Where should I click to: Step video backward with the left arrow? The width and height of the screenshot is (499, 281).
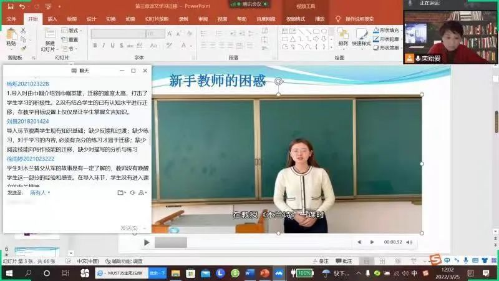pyautogui.click(x=359, y=242)
